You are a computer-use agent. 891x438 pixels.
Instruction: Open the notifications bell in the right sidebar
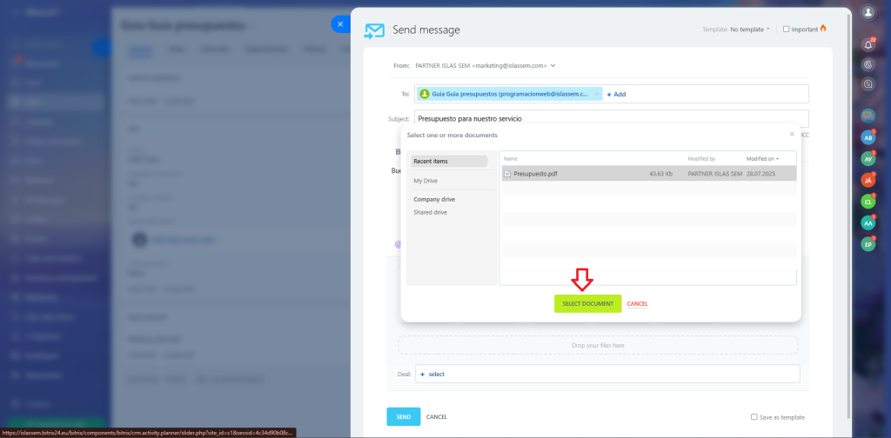(868, 44)
